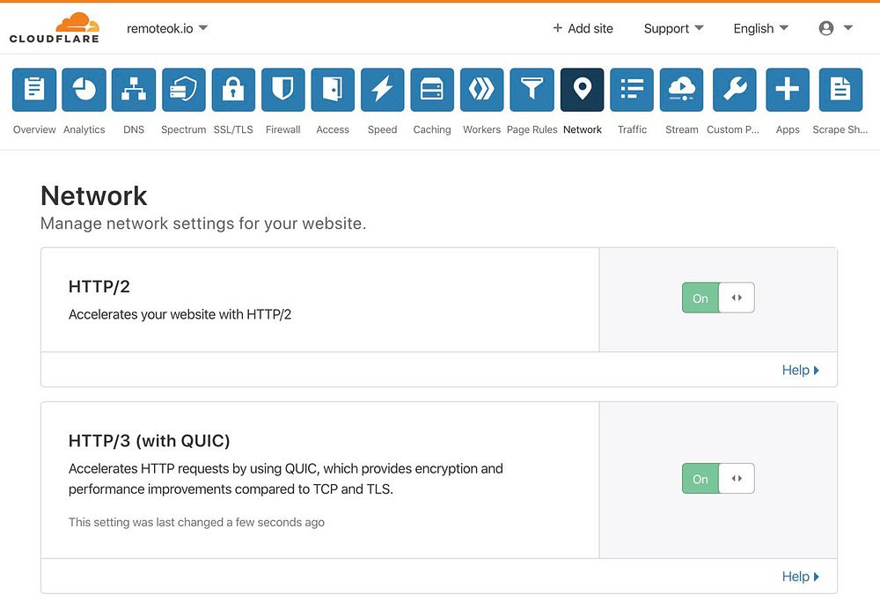Viewport: 880px width, 602px height.
Task: Open the Stream cloud icon
Action: pyautogui.click(x=682, y=90)
